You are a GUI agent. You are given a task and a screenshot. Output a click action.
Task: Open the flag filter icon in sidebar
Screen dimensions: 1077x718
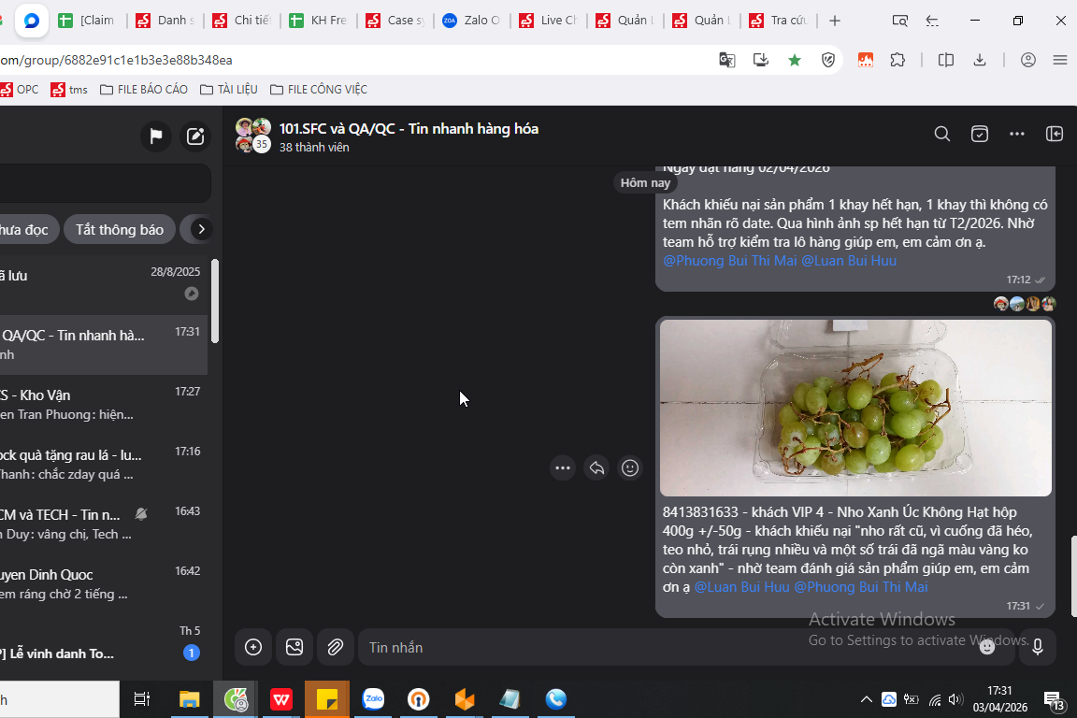point(156,136)
